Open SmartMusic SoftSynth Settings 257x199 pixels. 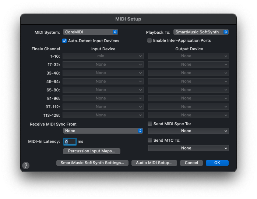[x=92, y=163]
